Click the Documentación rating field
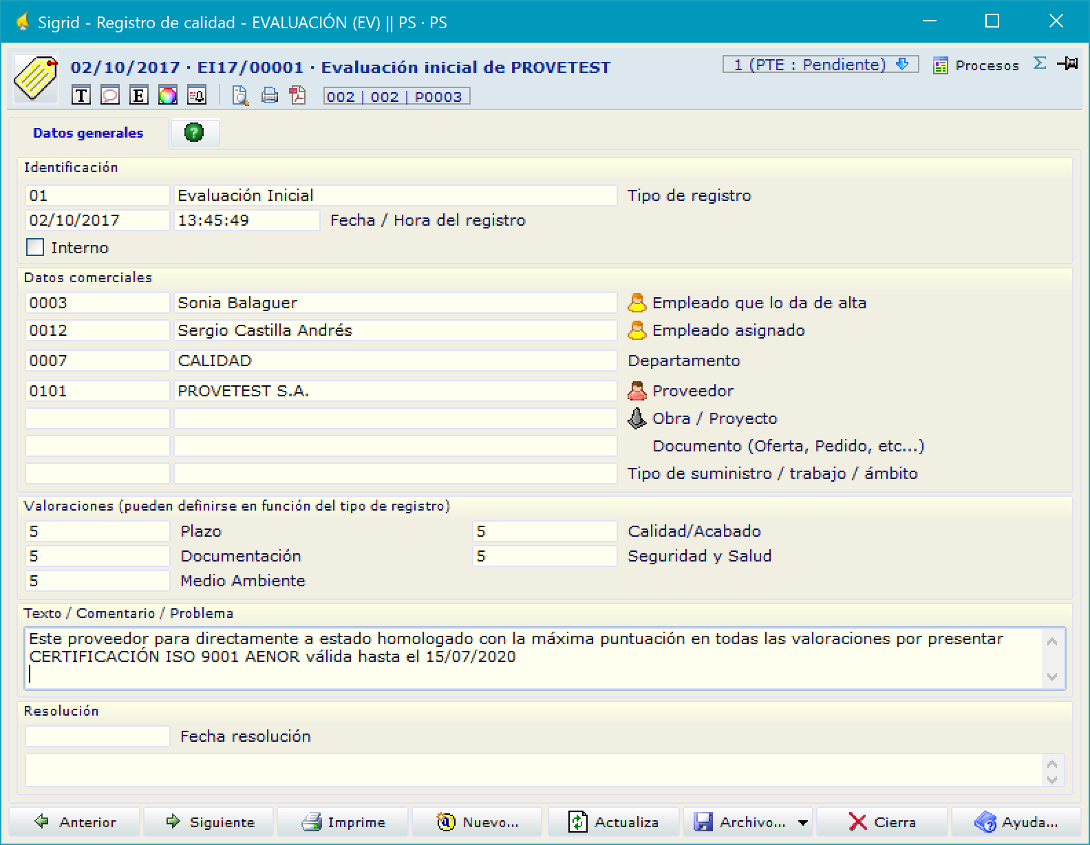The height and width of the screenshot is (845, 1090). pos(97,556)
